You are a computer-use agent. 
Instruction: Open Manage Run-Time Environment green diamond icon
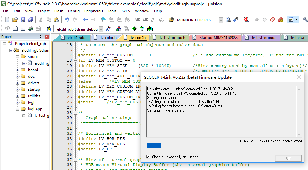(134, 29)
